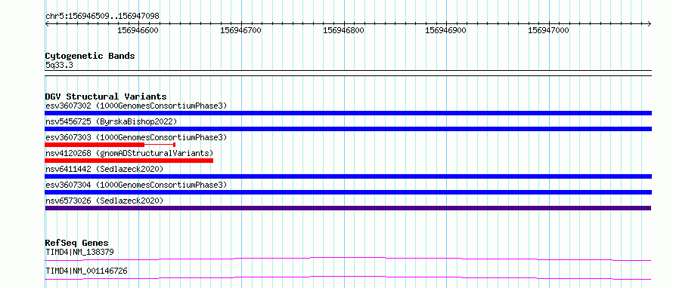Select the RefSeq Genes track title
This screenshot has width=673, height=288.
pyautogui.click(x=77, y=243)
